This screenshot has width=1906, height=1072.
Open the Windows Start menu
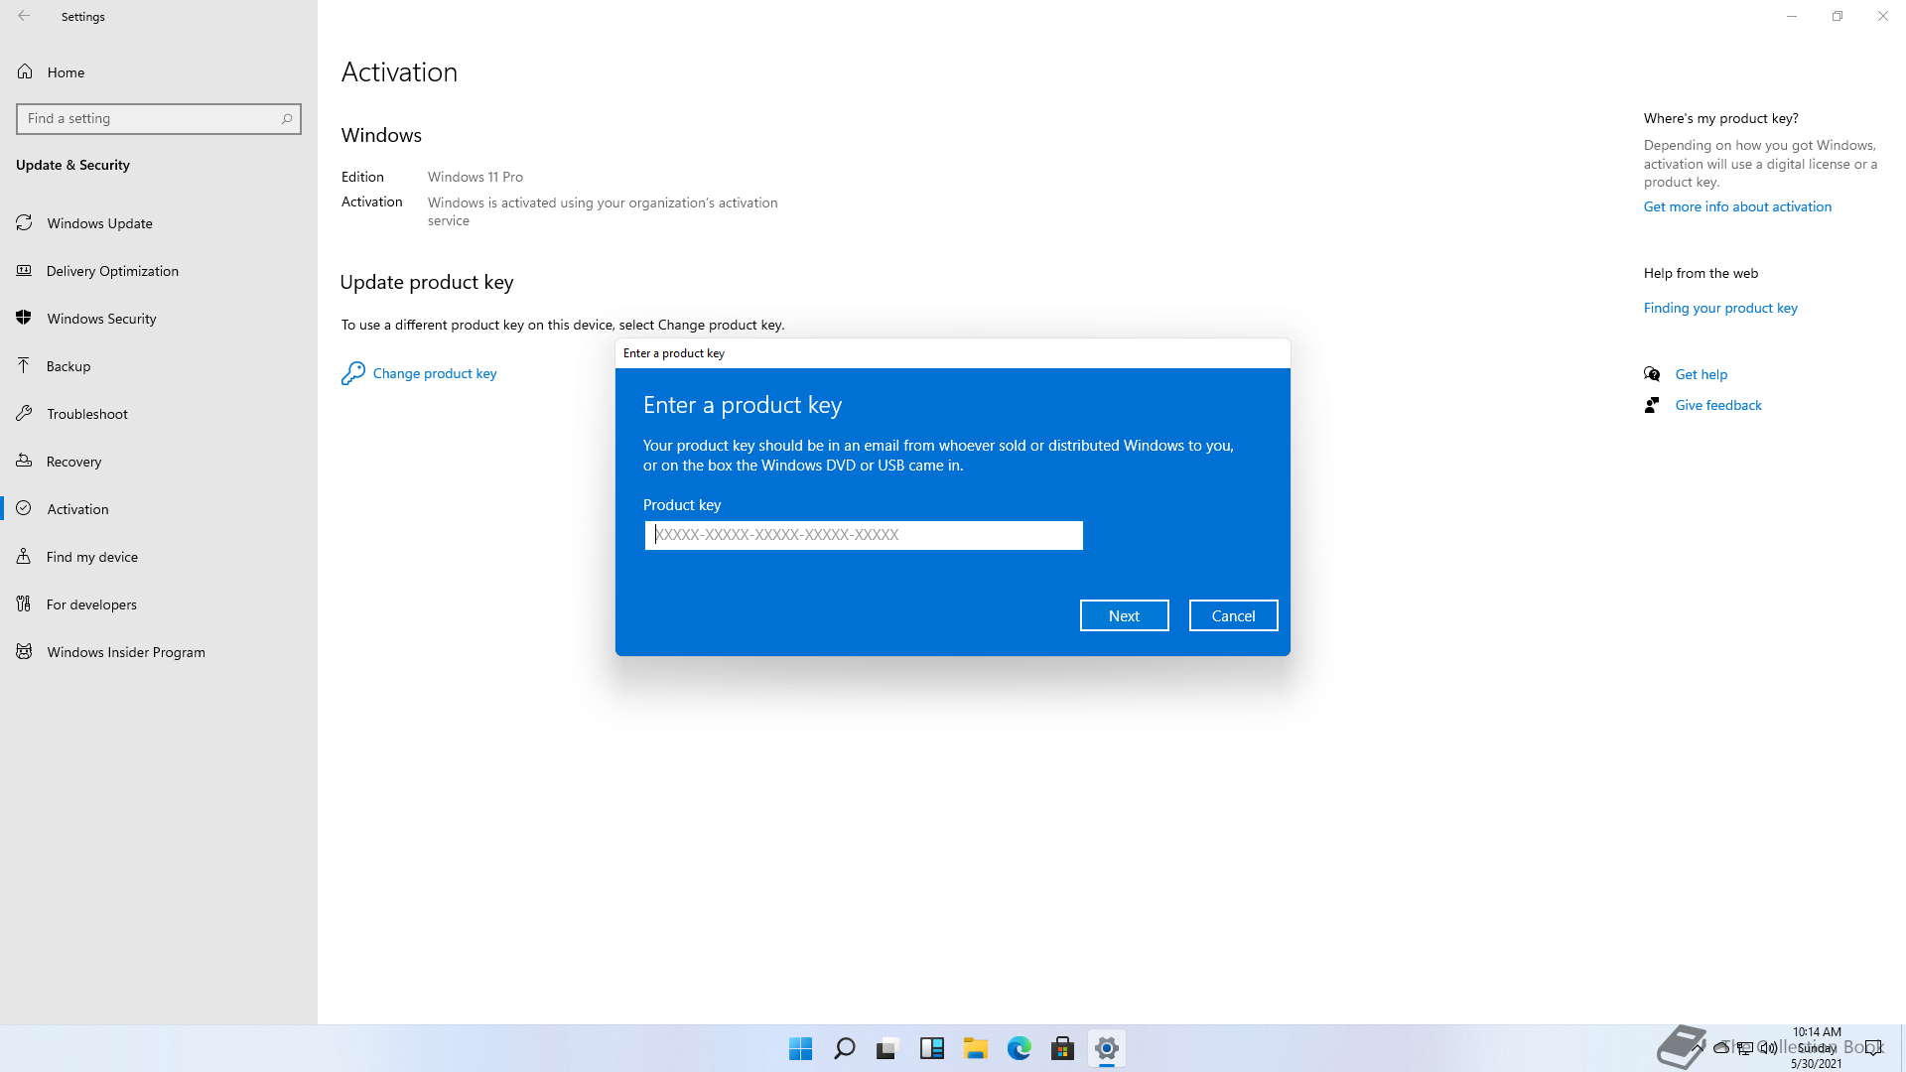pyautogui.click(x=800, y=1048)
